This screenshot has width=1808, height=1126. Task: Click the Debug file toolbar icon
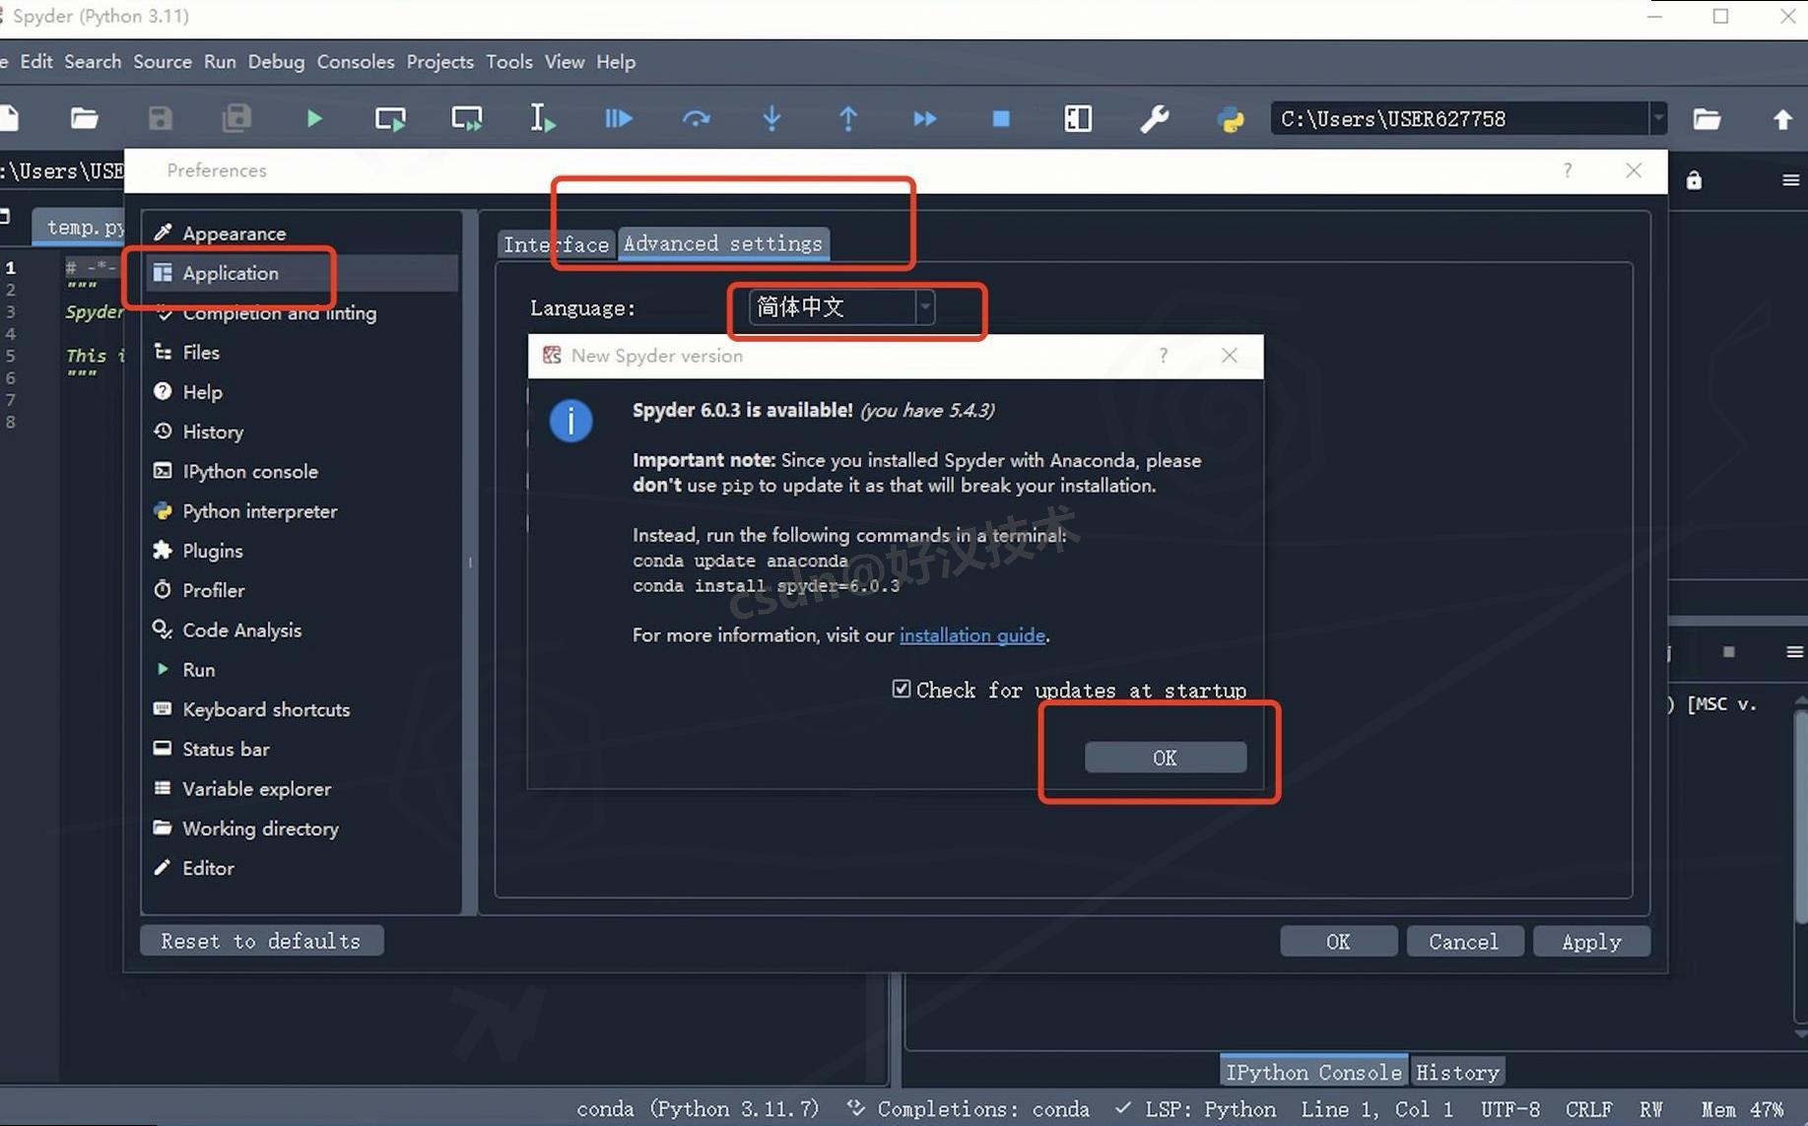click(x=618, y=118)
